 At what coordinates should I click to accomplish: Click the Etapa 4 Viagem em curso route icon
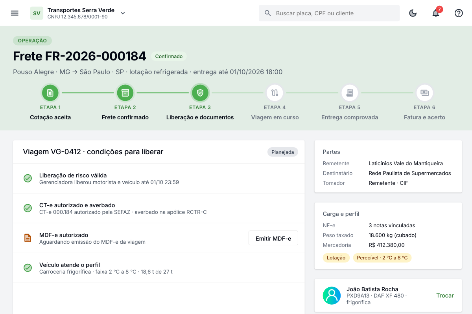[x=275, y=93]
